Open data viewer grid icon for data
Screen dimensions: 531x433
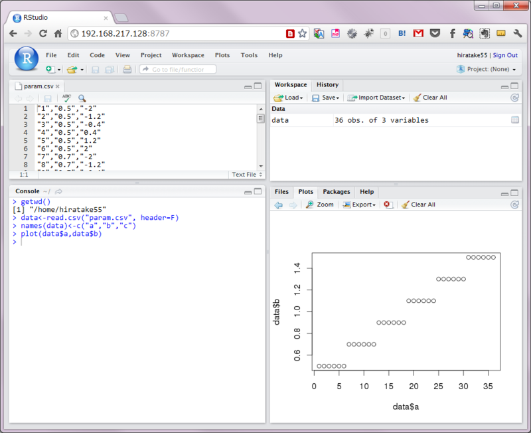click(515, 120)
